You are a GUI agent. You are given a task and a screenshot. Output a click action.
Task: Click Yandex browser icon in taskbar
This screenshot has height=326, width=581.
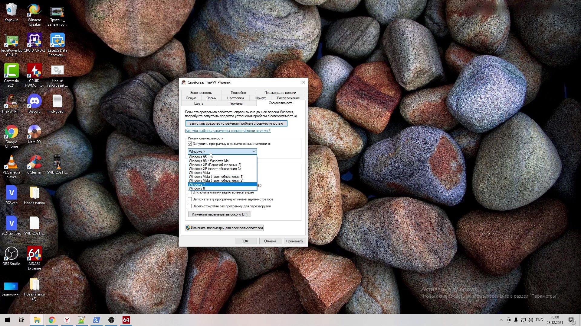67,320
